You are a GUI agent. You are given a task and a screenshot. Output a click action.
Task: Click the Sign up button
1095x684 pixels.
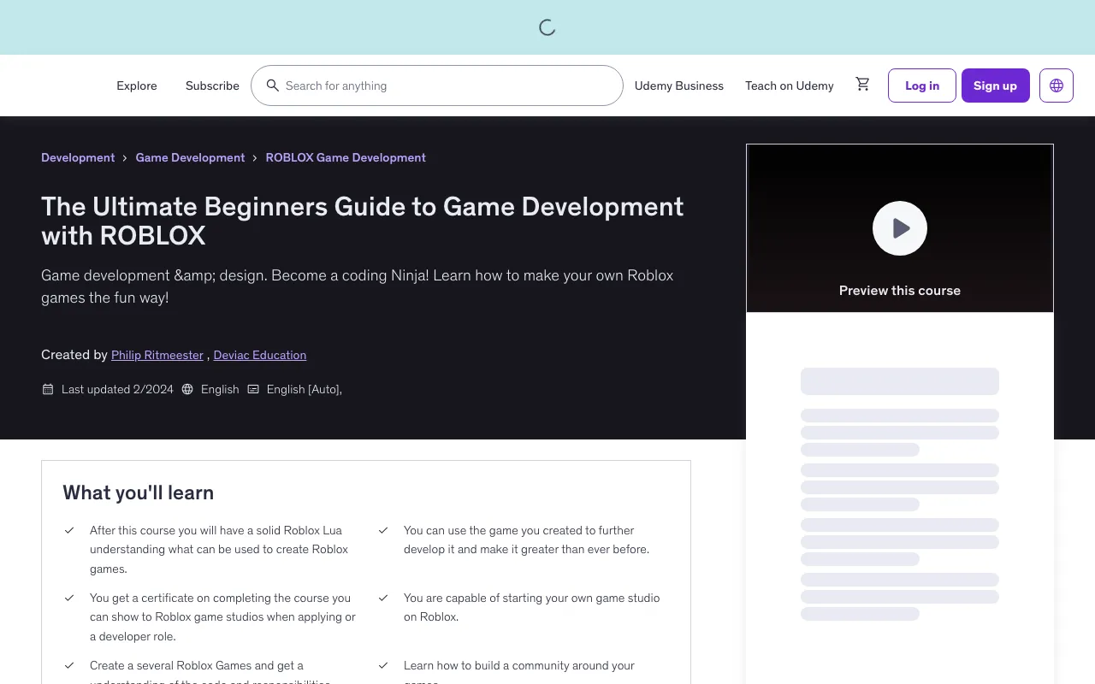coord(995,85)
